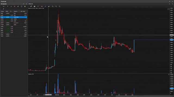Click the Volume legend label

pos(31,74)
